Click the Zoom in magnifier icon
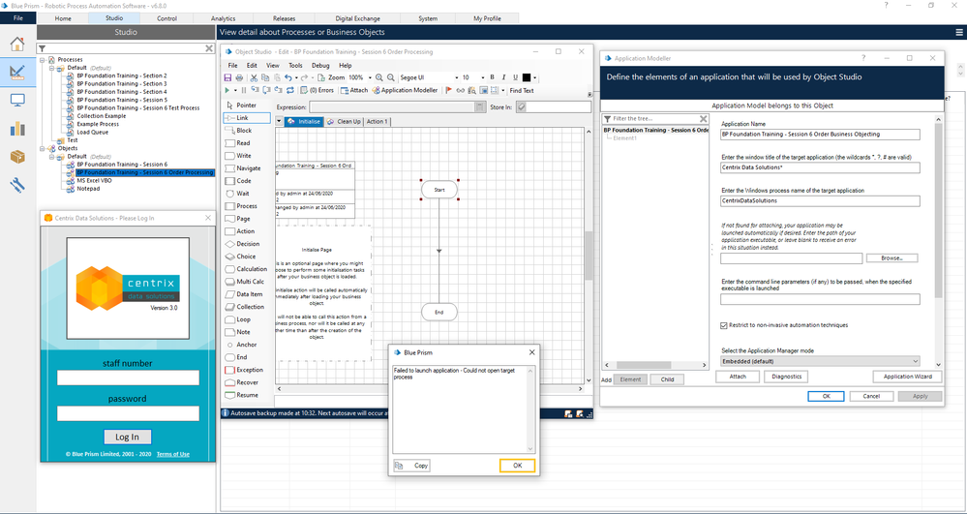 [379, 77]
